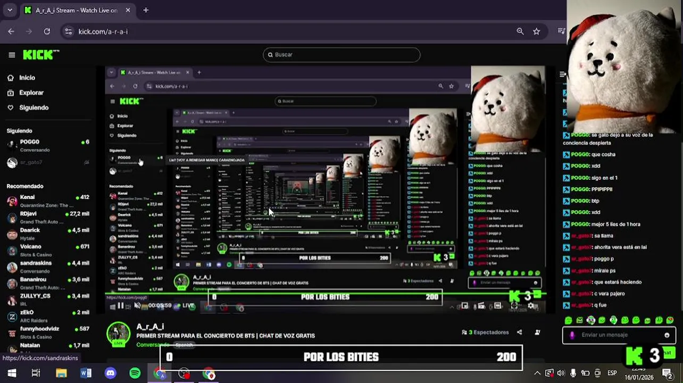Open Task View on the taskbar
Viewport: 683px width, 383px height.
[x=36, y=373]
